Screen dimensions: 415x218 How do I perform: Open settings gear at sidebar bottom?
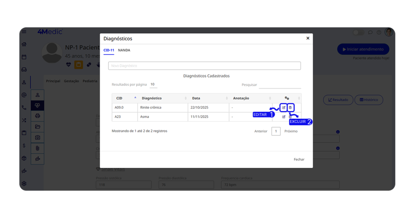(x=24, y=184)
